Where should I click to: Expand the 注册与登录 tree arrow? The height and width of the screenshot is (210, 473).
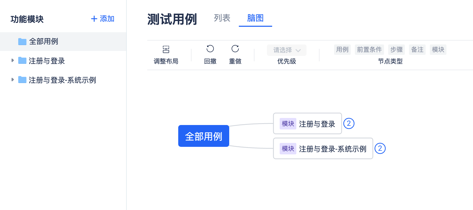tap(12, 61)
